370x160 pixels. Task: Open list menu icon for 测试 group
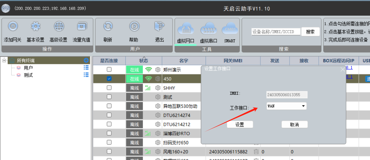click(x=86, y=75)
